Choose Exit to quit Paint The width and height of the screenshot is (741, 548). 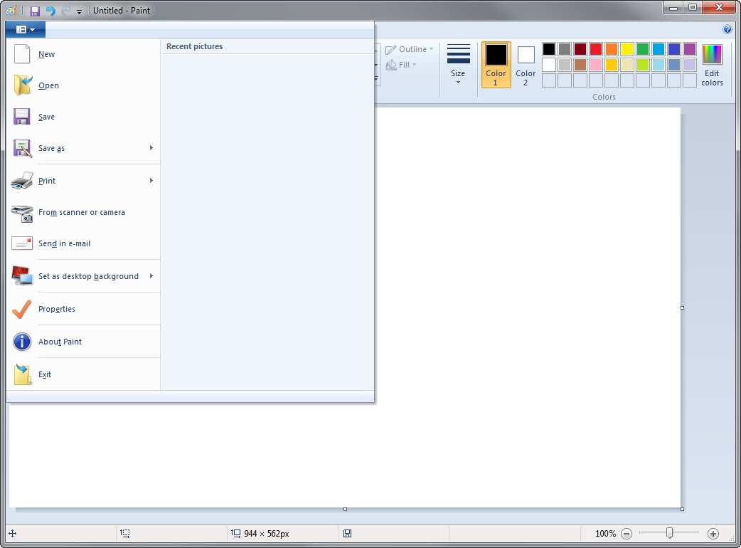[83, 374]
